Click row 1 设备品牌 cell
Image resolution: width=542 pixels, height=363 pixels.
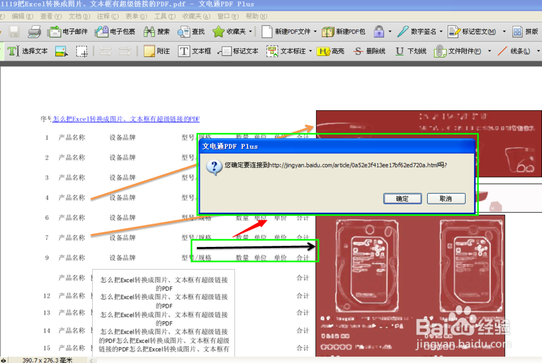pyautogui.click(x=122, y=138)
